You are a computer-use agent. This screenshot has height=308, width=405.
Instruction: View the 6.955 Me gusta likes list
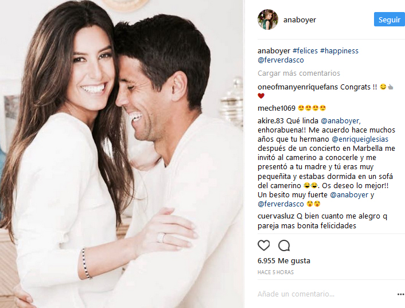point(284,261)
